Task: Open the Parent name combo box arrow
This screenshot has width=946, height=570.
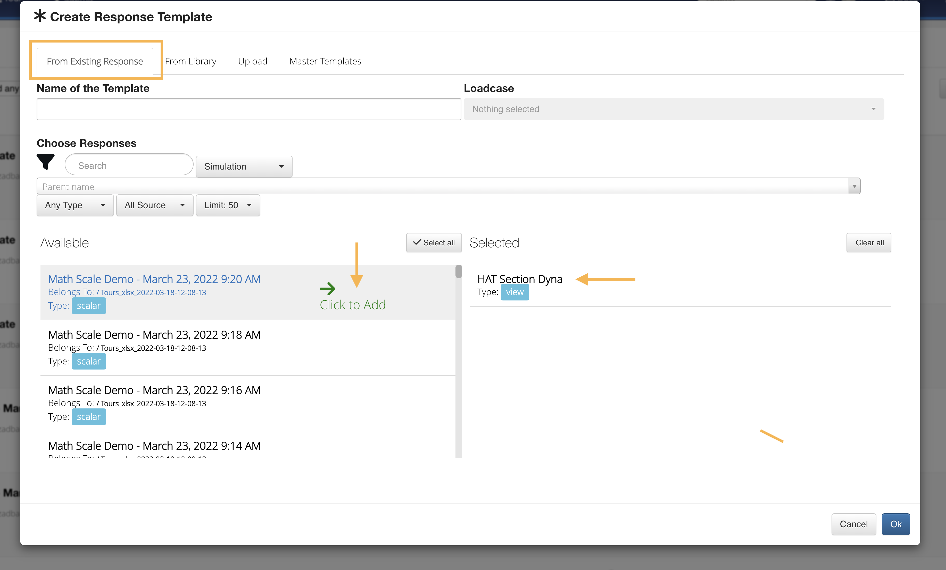Action: point(854,186)
